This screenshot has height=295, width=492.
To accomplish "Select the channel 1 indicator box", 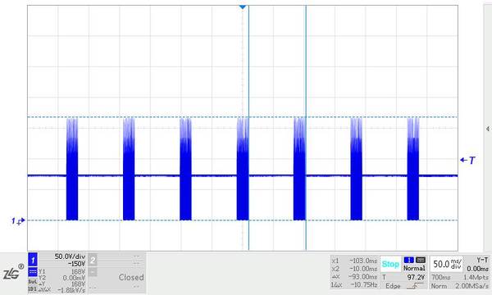I will tap(33, 260).
